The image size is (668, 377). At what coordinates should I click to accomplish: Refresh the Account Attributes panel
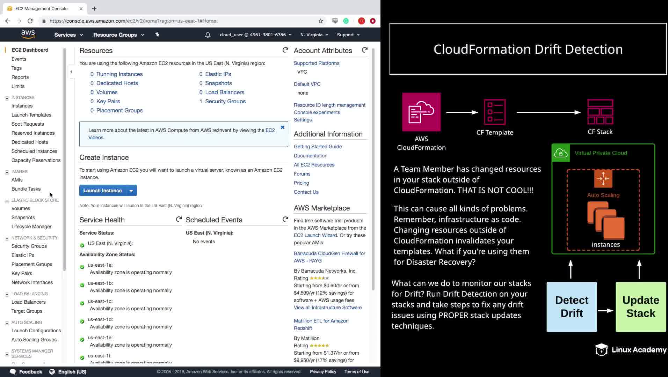(x=364, y=50)
